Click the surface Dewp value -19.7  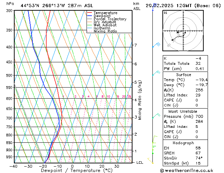coord(202,85)
